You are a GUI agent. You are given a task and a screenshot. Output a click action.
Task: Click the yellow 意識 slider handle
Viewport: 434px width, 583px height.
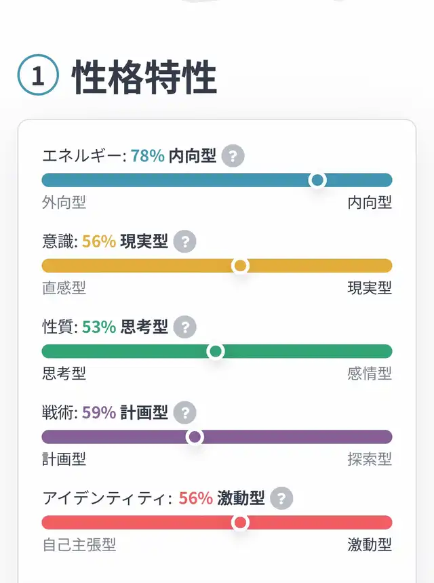pos(240,266)
